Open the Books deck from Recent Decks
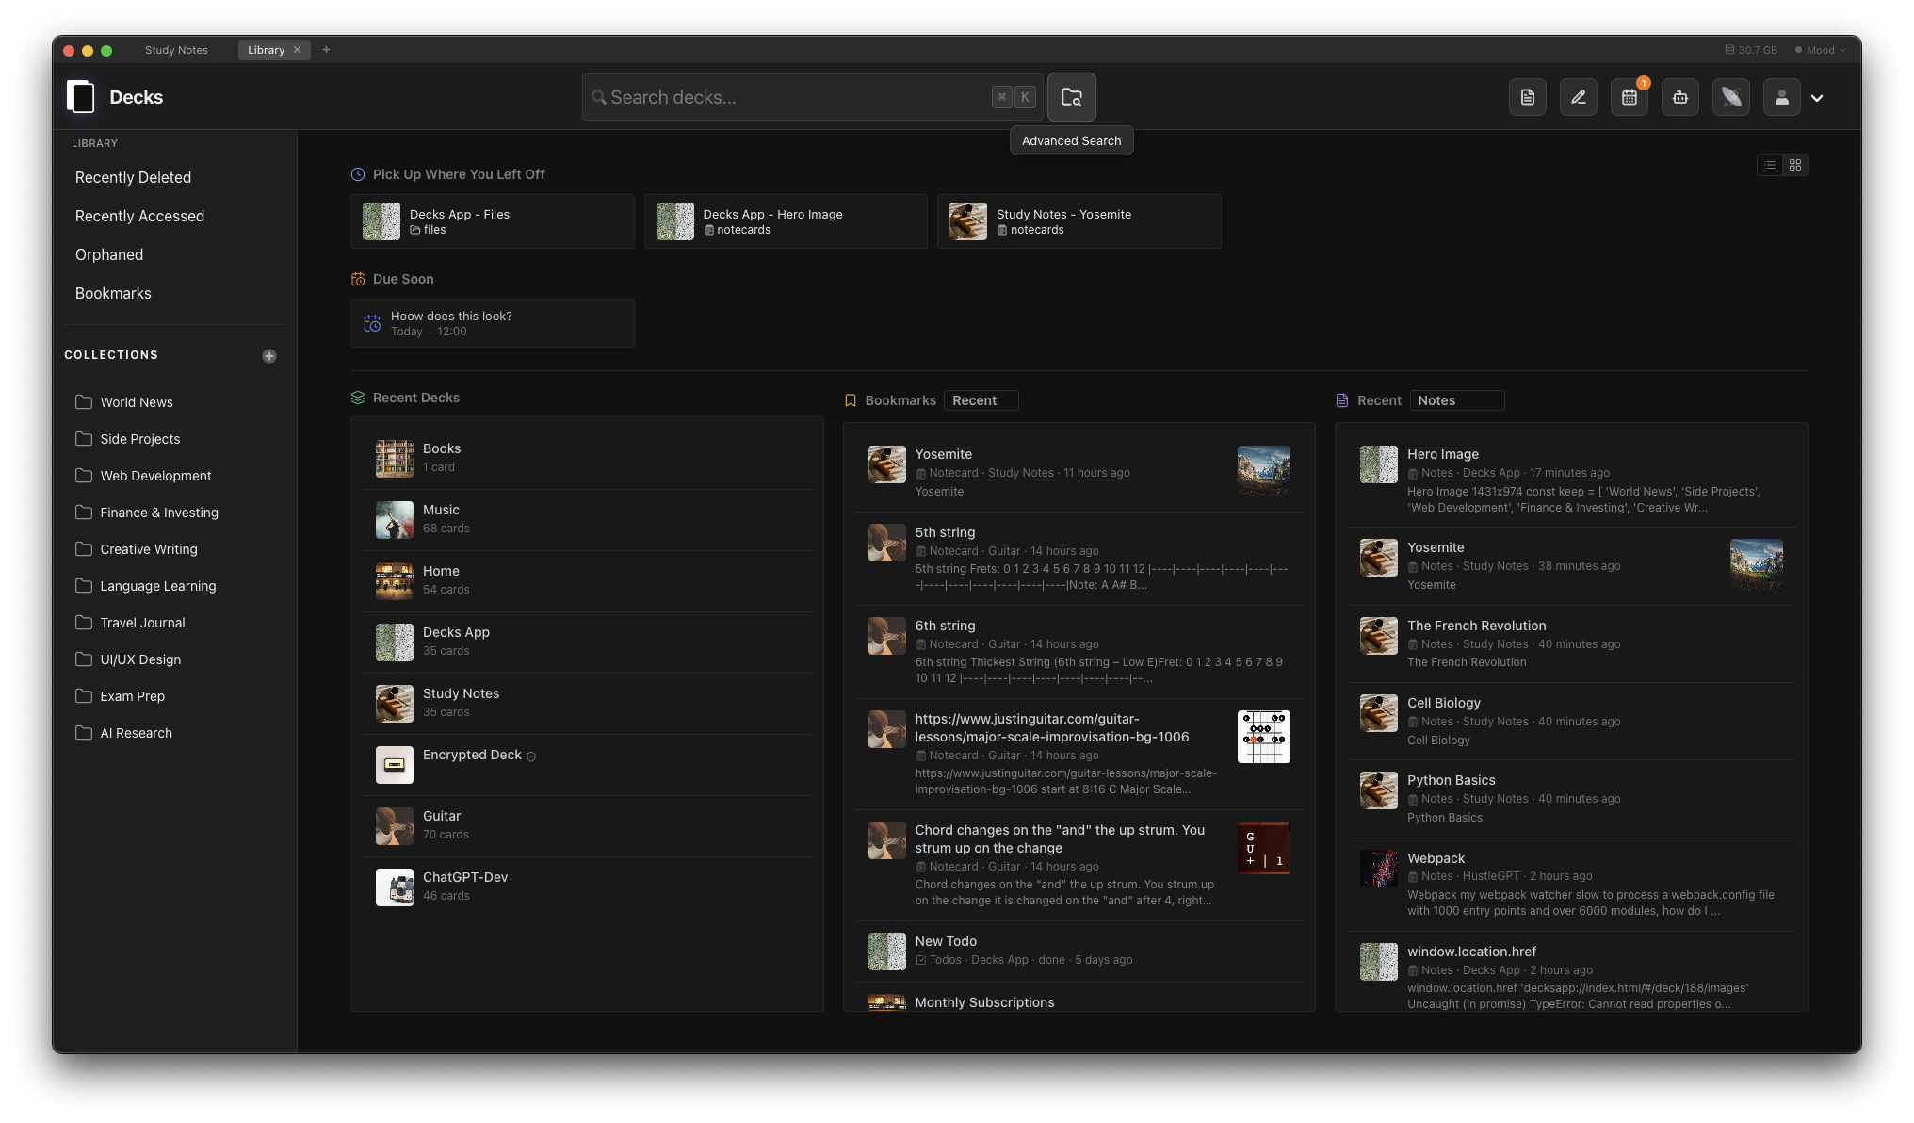Viewport: 1914px width, 1123px height. [441, 457]
